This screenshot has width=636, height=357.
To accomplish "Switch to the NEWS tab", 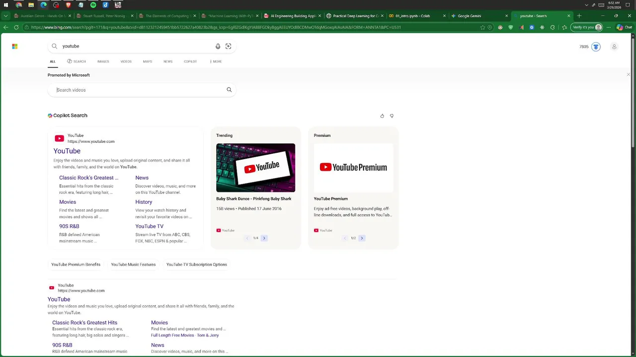I will 168,61.
